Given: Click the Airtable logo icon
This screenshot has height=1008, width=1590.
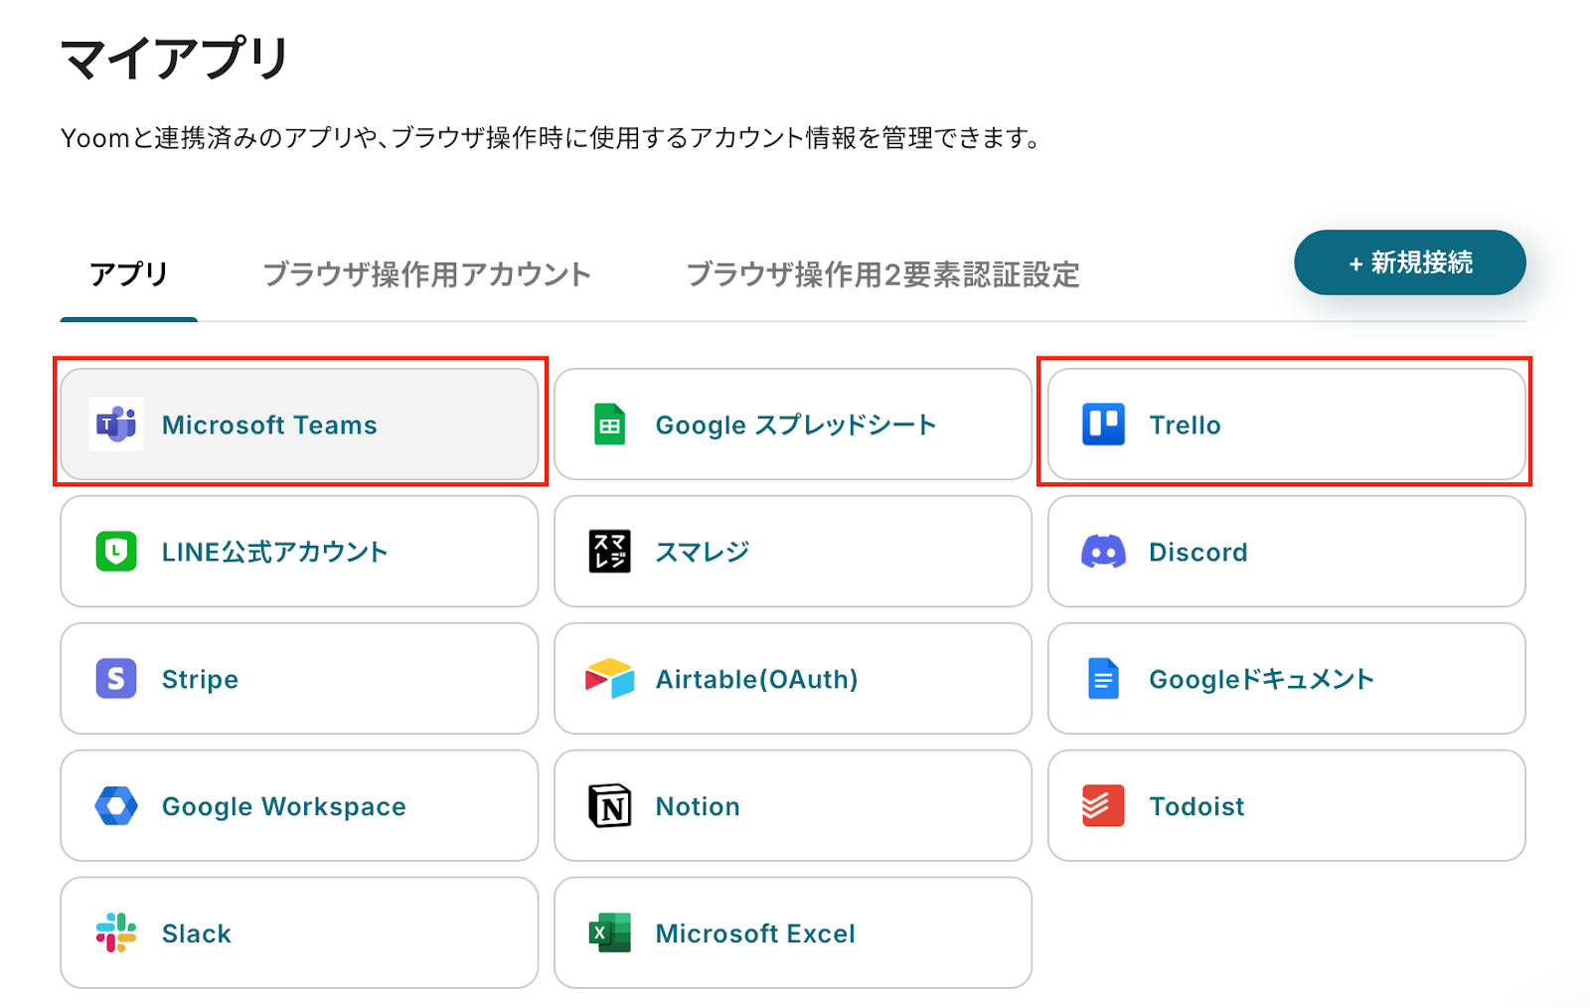Looking at the screenshot, I should (609, 679).
